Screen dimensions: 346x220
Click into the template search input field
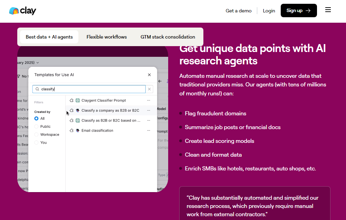[x=92, y=89]
